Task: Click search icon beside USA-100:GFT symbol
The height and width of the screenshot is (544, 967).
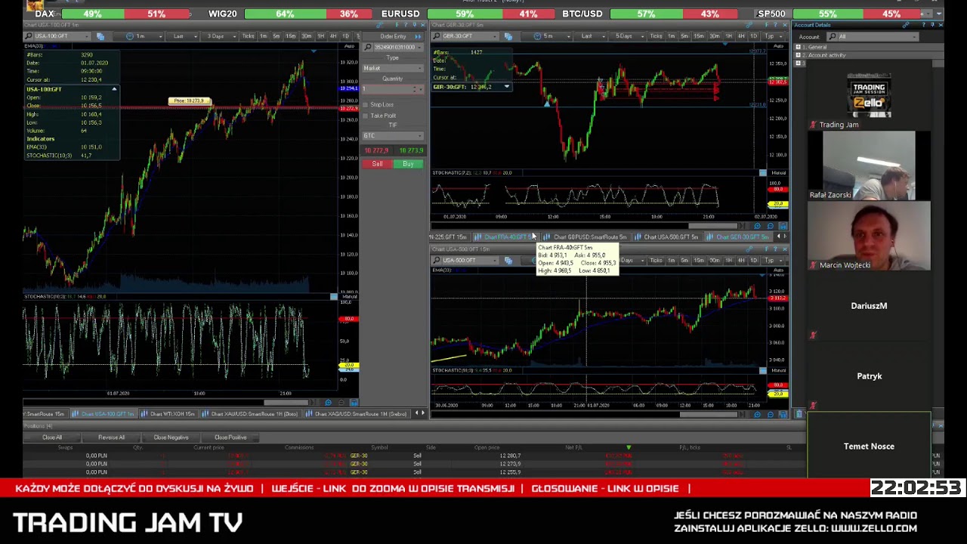Action: pyautogui.click(x=29, y=36)
